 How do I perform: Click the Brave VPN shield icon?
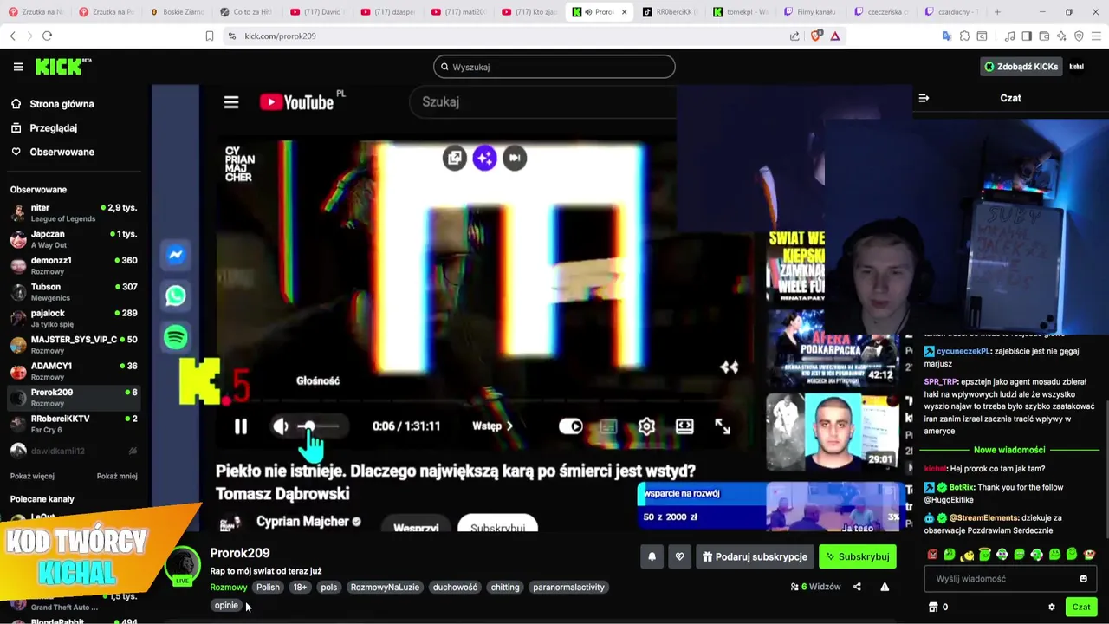(x=1079, y=36)
